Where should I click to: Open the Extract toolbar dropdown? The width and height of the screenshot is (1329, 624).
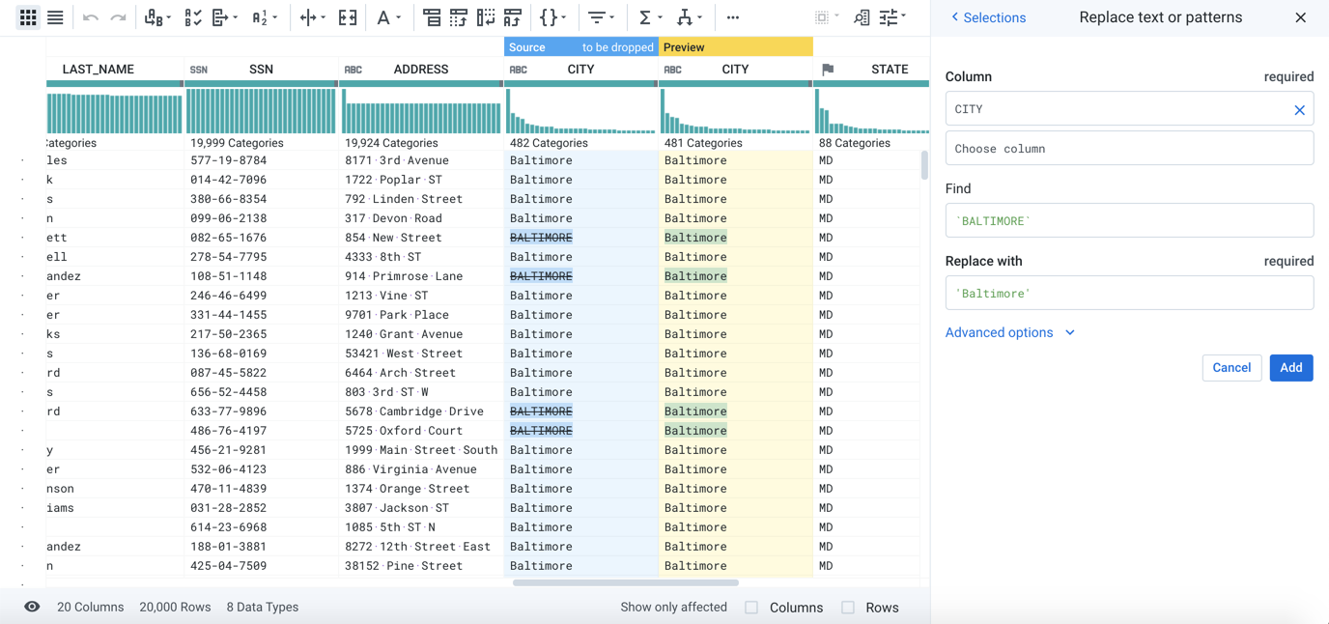point(224,17)
